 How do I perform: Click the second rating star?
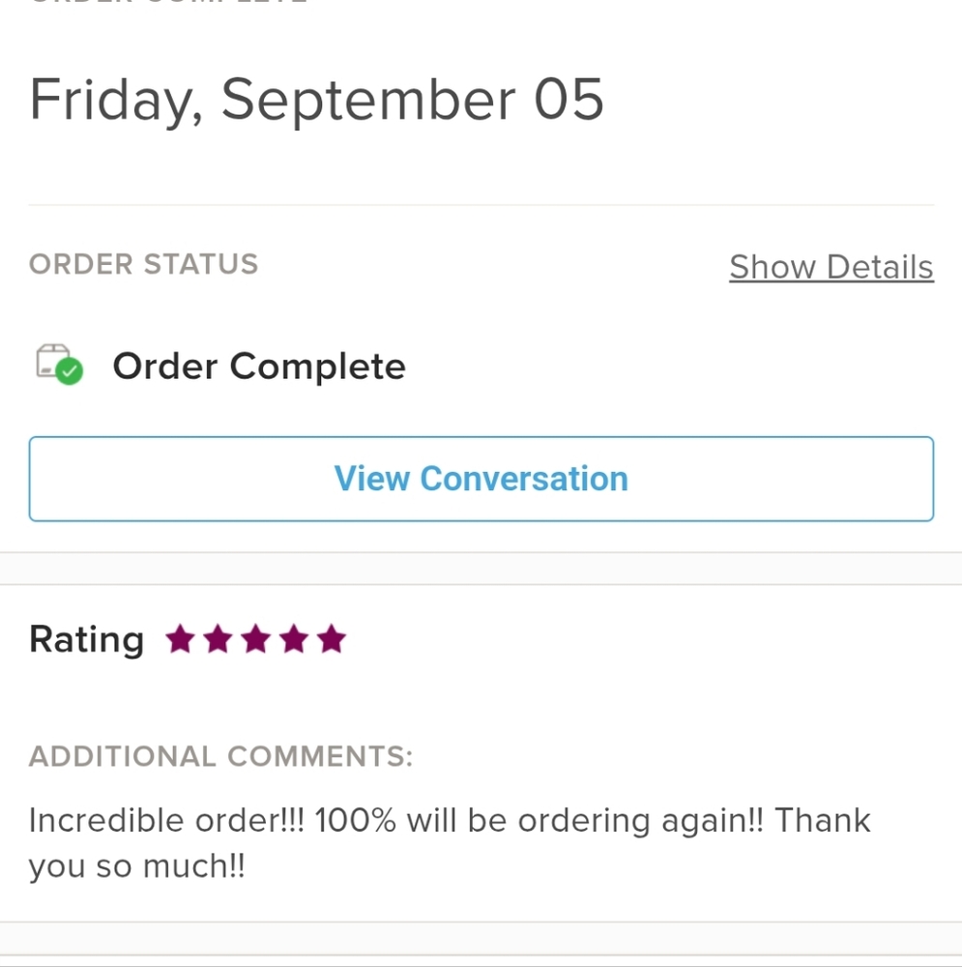(x=219, y=639)
